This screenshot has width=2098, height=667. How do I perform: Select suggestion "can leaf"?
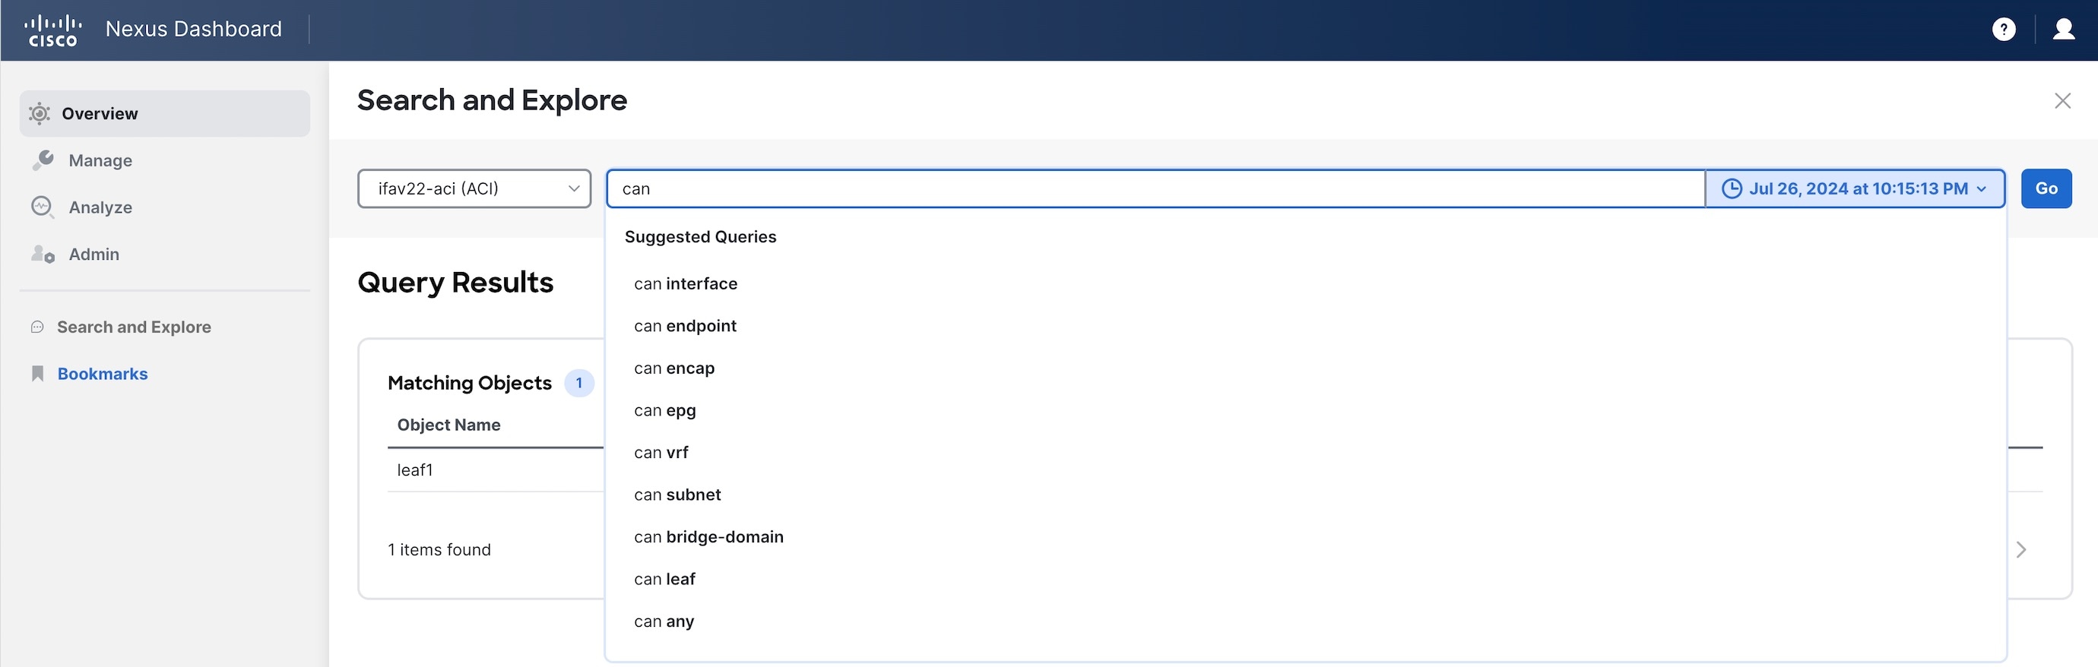[x=664, y=579]
